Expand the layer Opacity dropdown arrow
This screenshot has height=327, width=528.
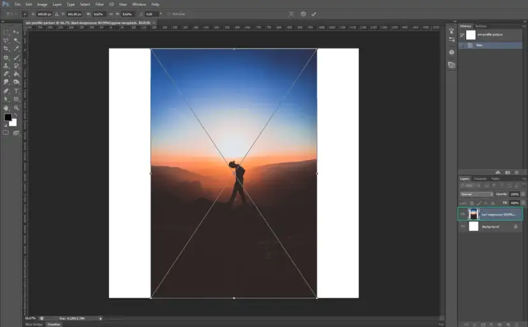(523, 194)
